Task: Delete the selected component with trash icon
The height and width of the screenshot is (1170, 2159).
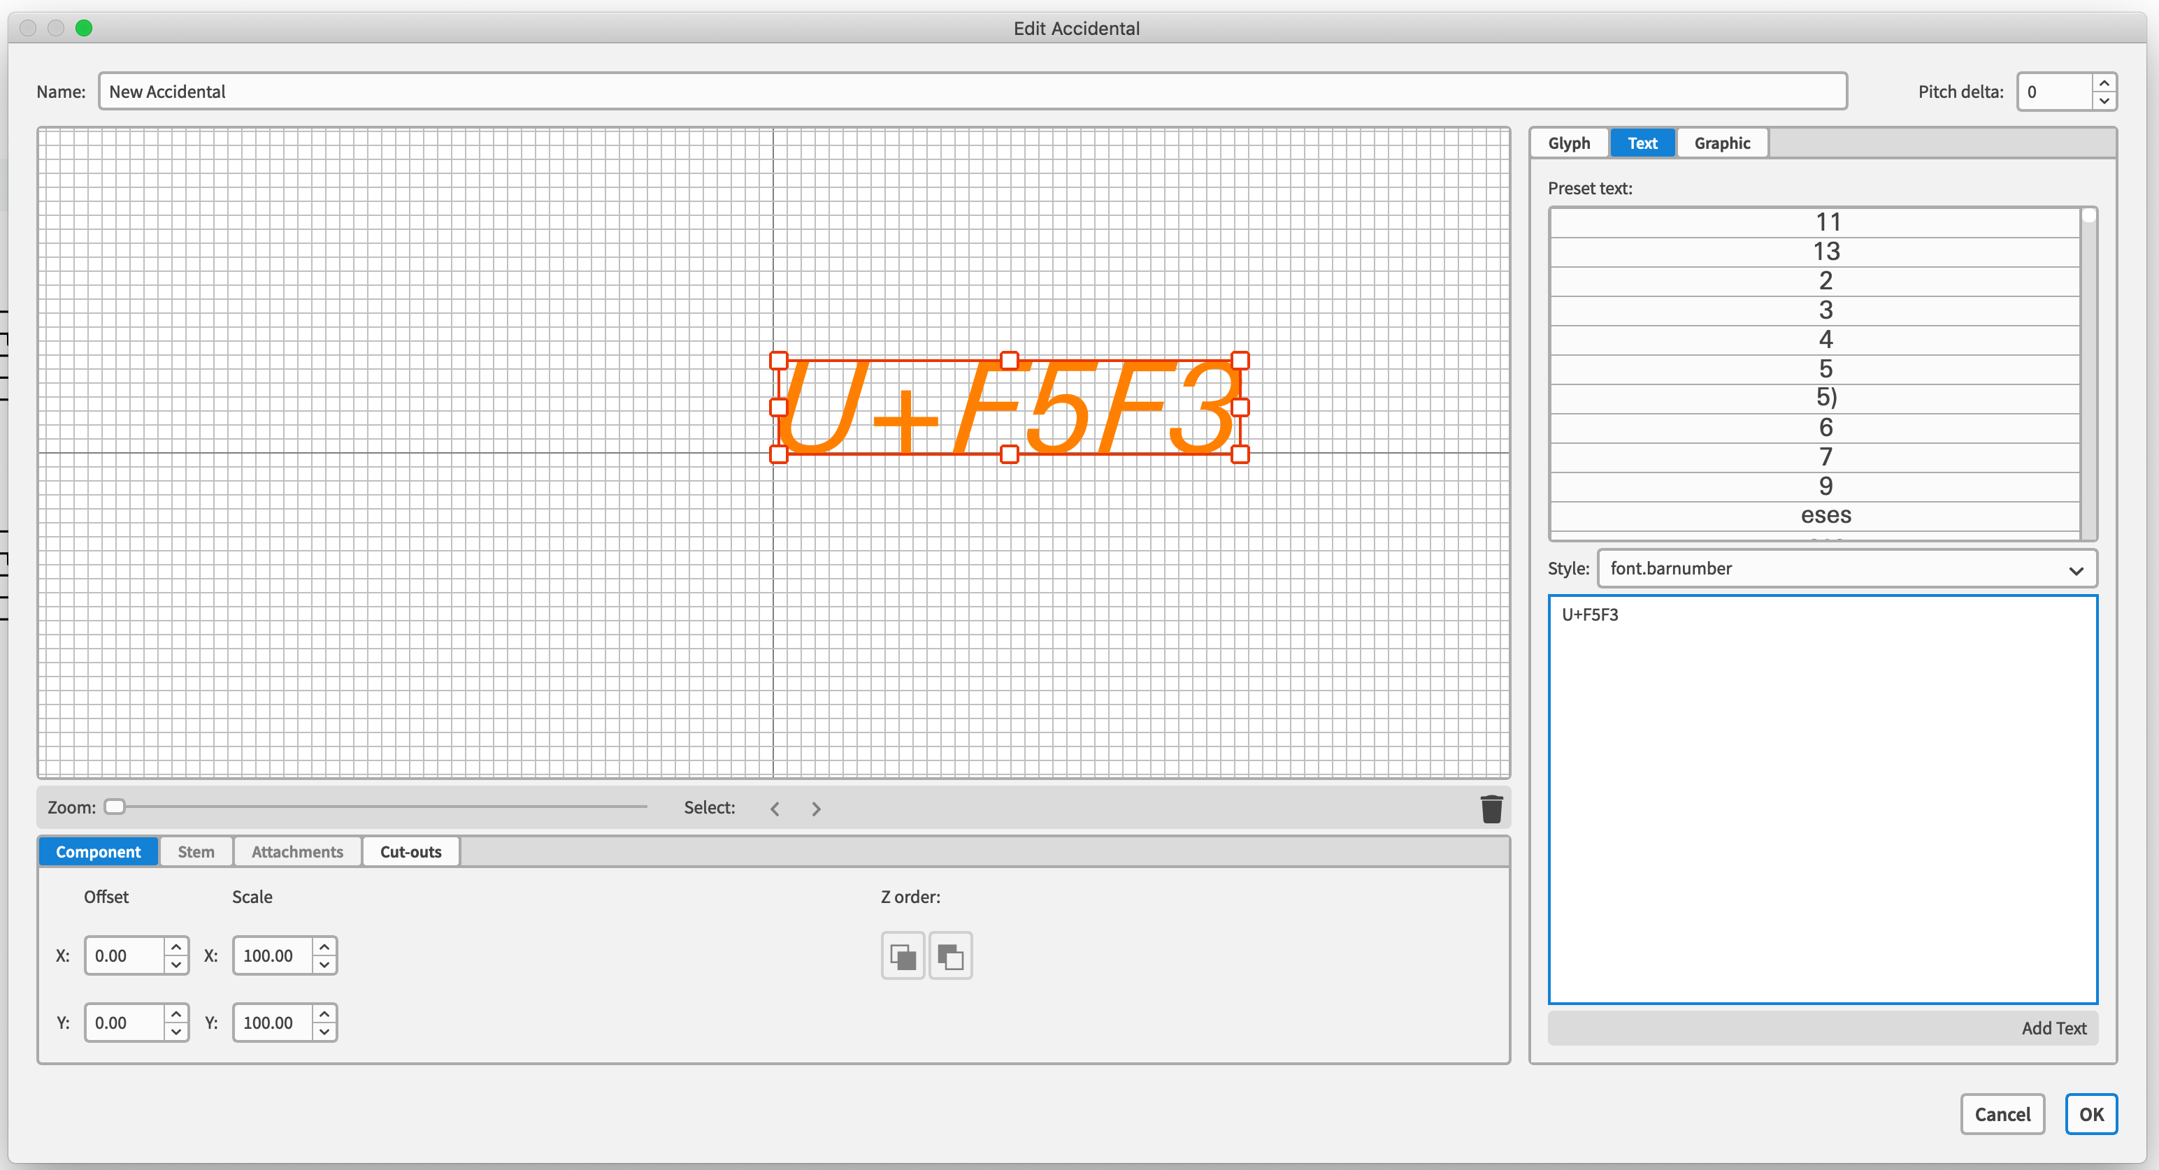Action: point(1491,809)
